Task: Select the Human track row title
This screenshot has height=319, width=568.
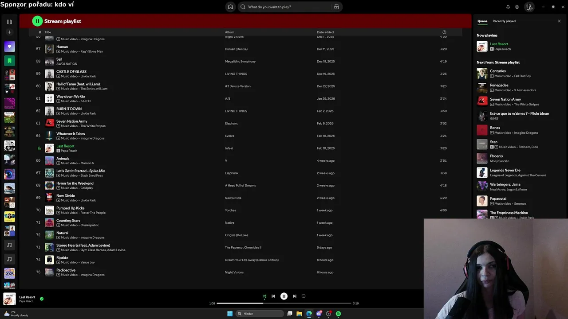Action: tap(62, 47)
